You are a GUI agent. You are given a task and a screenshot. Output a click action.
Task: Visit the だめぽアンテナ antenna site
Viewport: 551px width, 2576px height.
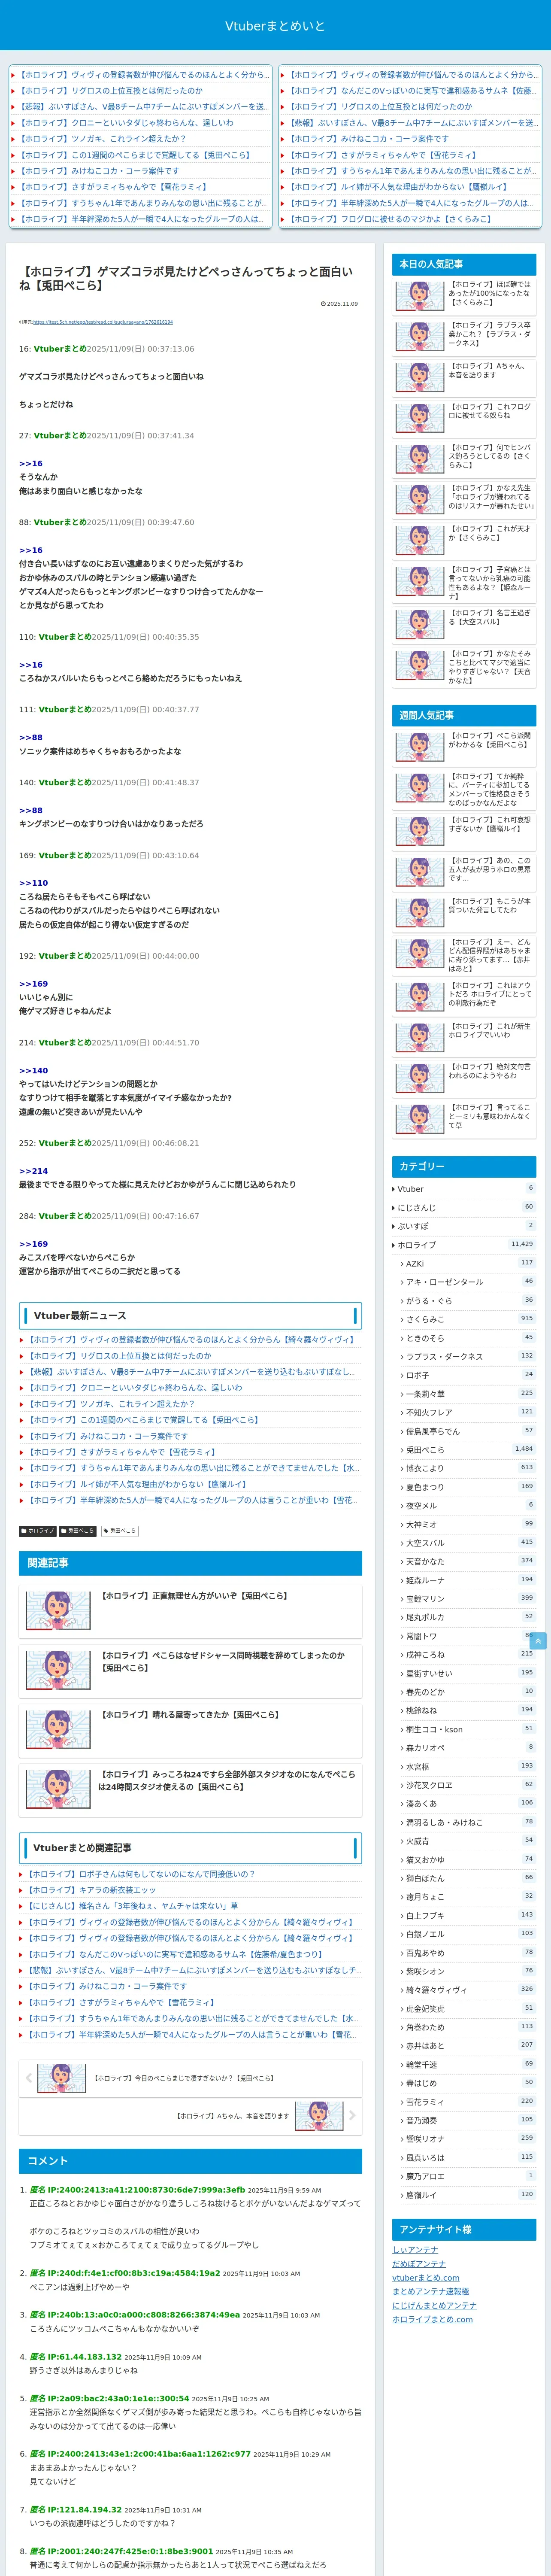[419, 2263]
